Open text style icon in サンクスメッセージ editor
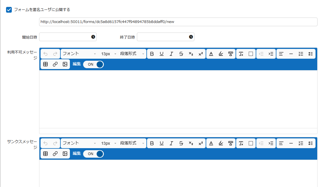 tap(230, 143)
